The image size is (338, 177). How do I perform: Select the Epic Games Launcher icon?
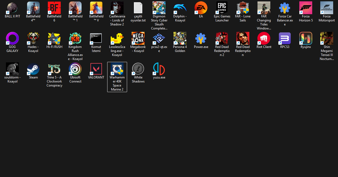coord(222,8)
